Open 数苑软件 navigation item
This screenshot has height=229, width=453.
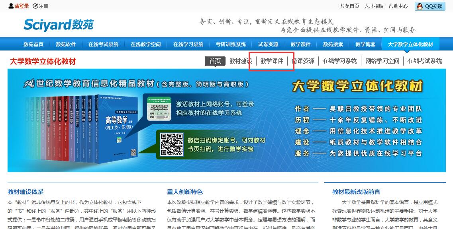(66, 45)
